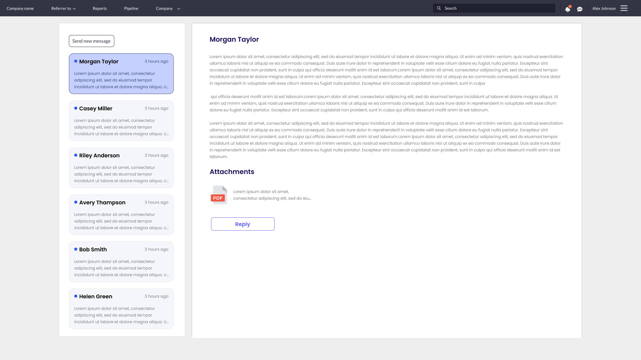The image size is (641, 360).
Task: Open the PDF attachment icon
Action: 219,195
